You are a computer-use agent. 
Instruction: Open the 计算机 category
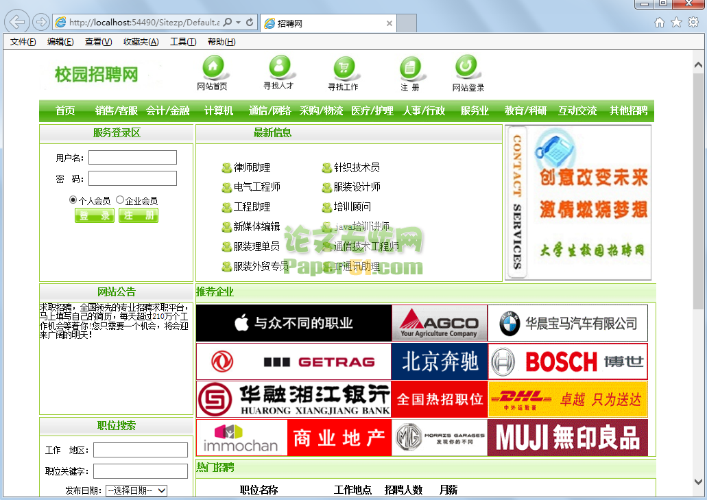[x=219, y=110]
